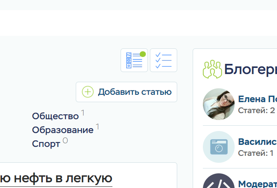
Task: Click the article count next to Общество
Action: 83,113
